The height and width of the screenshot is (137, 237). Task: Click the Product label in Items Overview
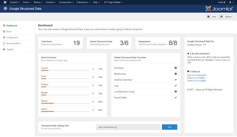pos(45,84)
